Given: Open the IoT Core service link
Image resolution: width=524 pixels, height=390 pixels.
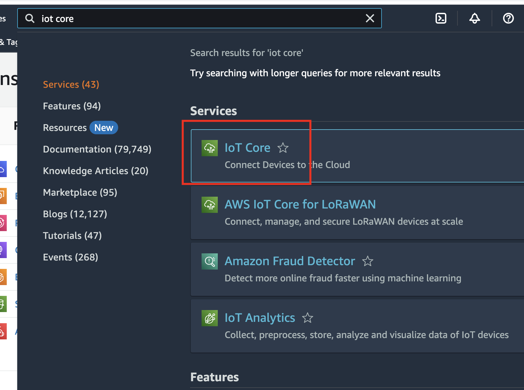Looking at the screenshot, I should point(247,148).
